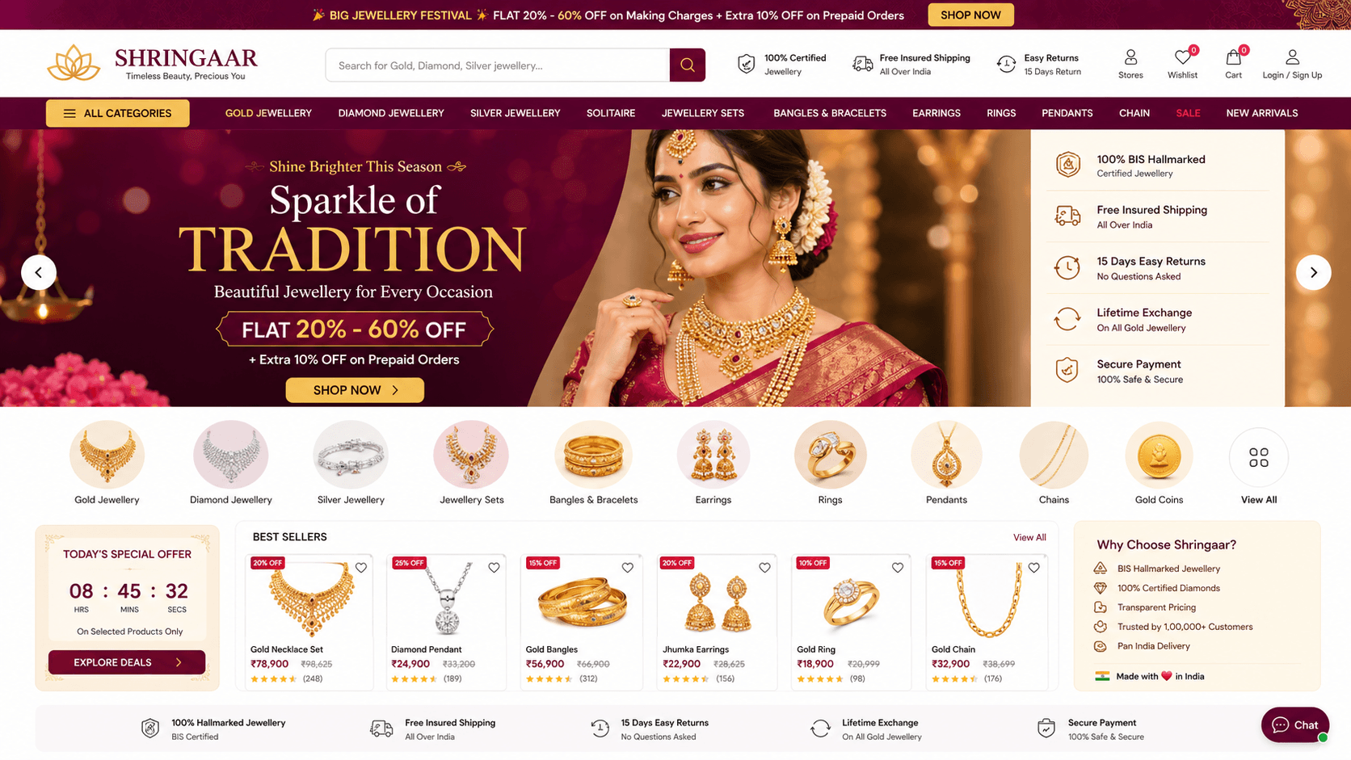Expand the All Categories hamburger menu

coord(118,113)
